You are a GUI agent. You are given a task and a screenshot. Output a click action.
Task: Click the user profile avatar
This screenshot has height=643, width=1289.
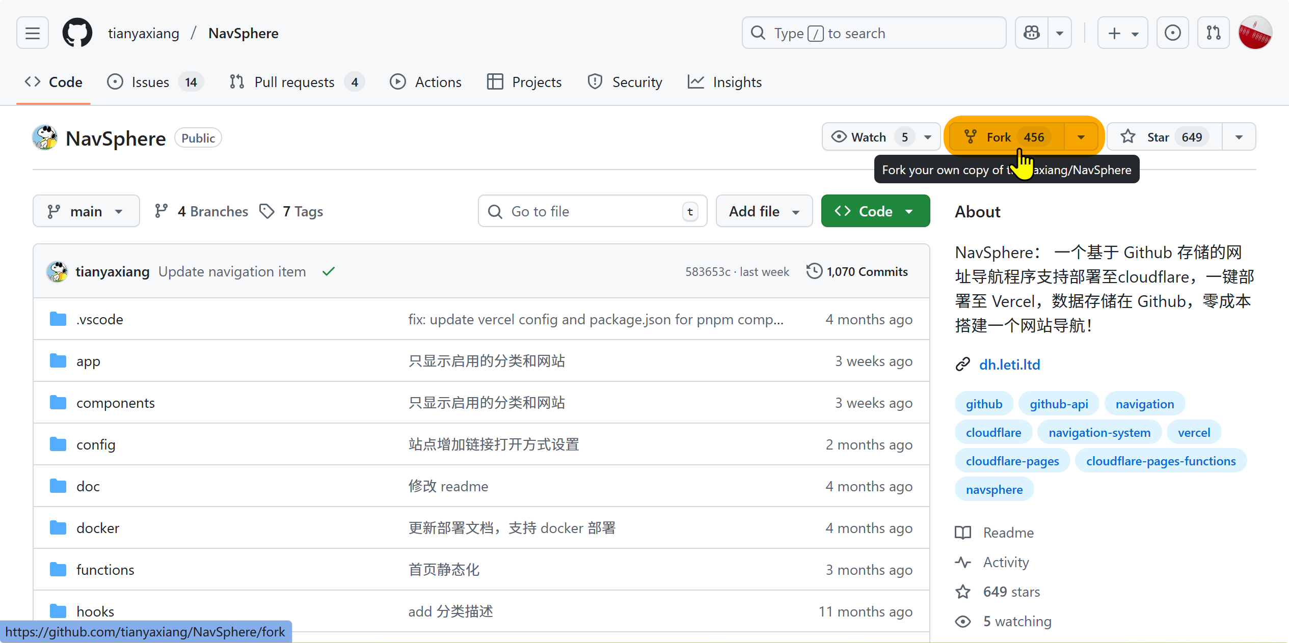point(1255,33)
